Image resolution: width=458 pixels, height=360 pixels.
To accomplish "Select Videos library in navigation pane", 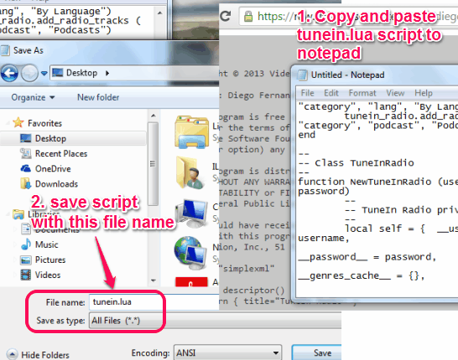I will point(48,275).
